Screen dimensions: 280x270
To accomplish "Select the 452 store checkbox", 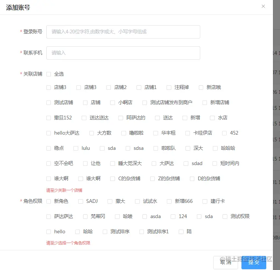I will tap(224, 133).
